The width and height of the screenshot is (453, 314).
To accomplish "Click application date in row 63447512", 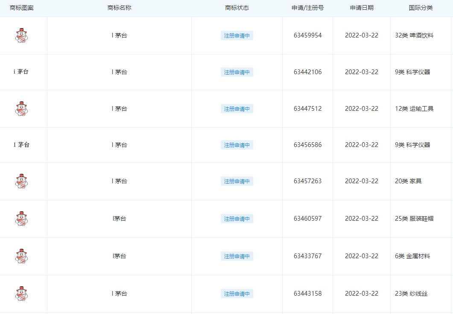I will point(362,108).
